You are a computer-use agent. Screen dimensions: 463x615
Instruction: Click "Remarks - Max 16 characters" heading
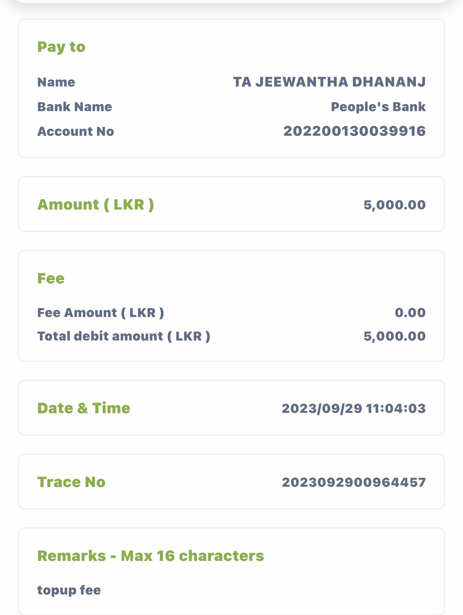pos(151,556)
